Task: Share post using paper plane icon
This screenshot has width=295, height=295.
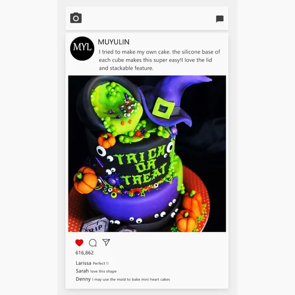Action: coord(106,242)
